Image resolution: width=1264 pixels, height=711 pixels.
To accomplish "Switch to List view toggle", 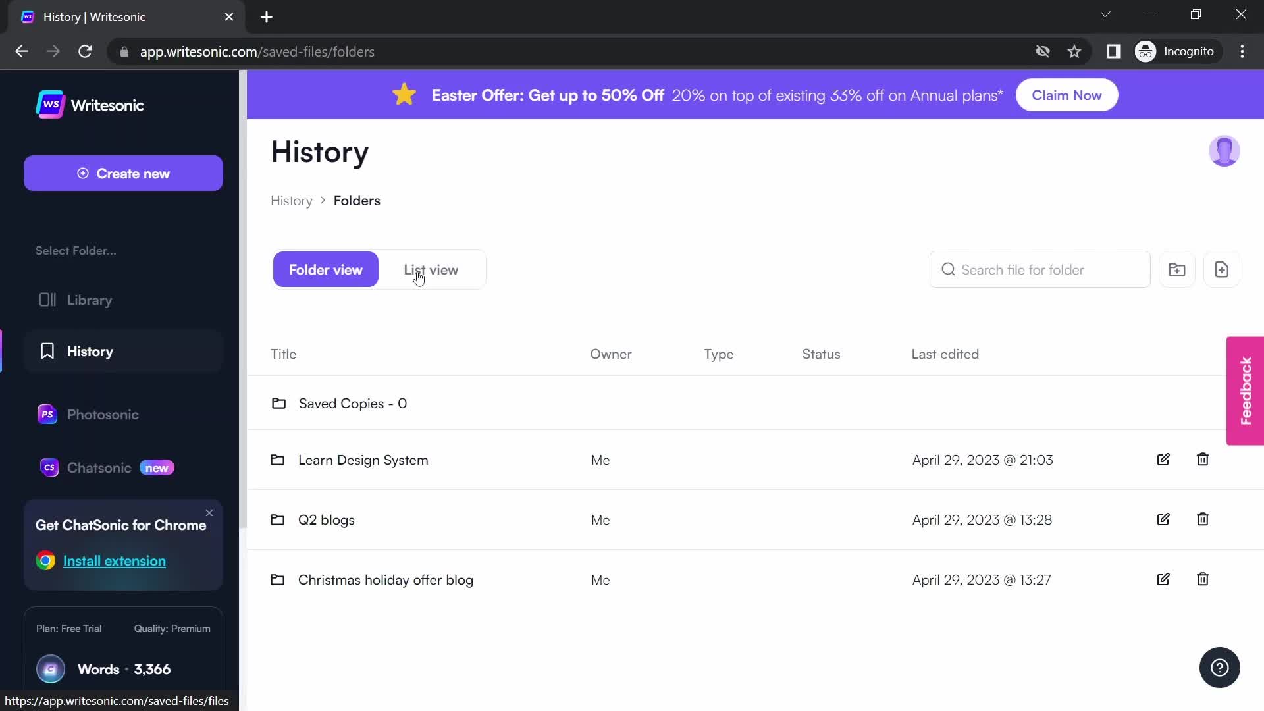I will click(431, 270).
